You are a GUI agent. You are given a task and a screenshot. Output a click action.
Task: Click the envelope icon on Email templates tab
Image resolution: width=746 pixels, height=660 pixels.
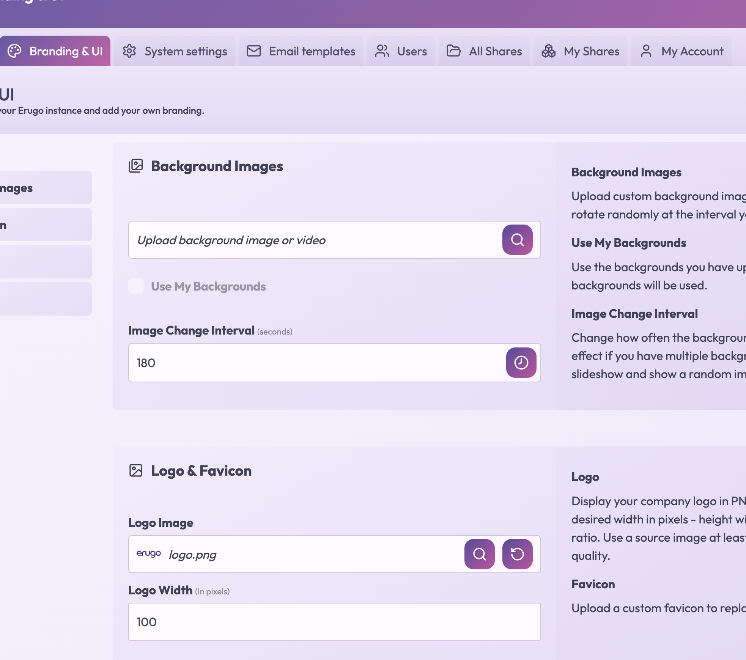click(254, 50)
